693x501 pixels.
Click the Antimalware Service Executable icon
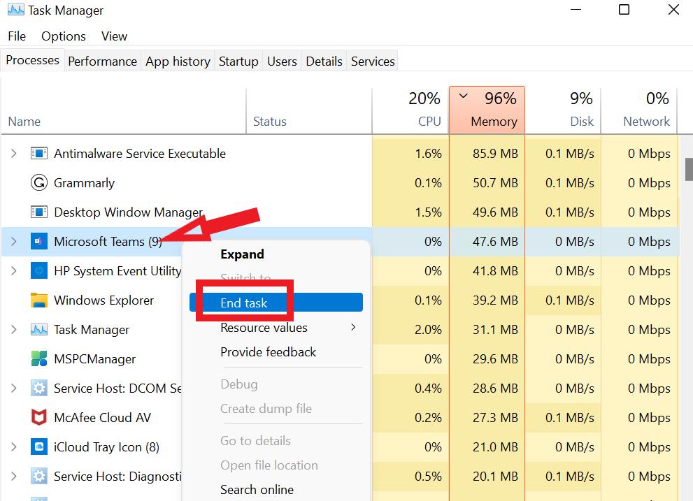[39, 154]
